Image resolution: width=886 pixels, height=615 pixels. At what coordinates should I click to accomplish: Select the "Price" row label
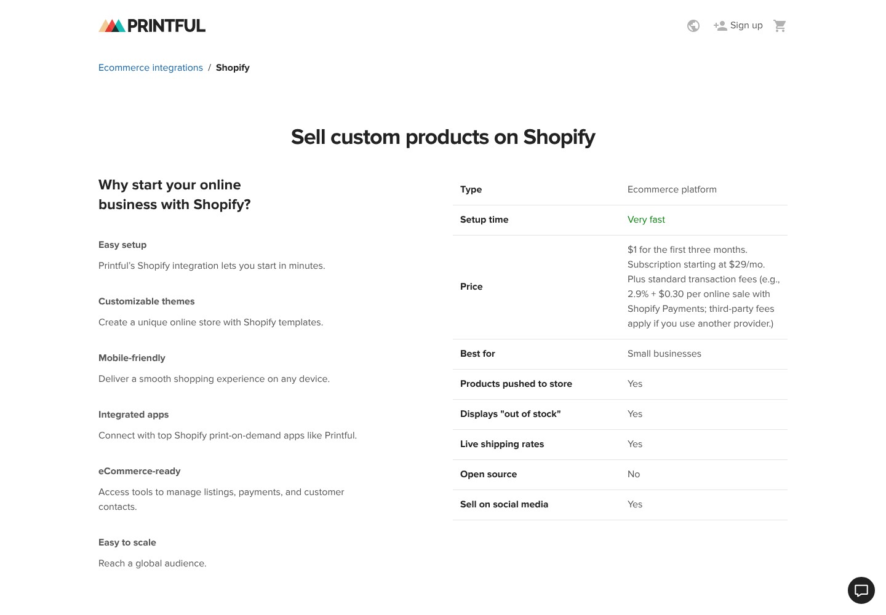pyautogui.click(x=471, y=287)
